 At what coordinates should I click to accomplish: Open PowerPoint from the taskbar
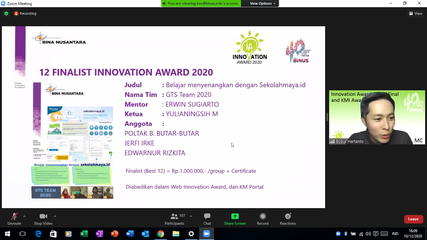click(x=115, y=234)
